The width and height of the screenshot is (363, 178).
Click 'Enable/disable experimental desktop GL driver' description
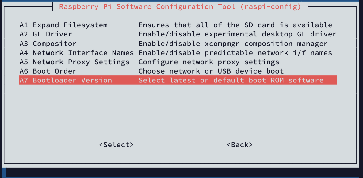(x=238, y=34)
